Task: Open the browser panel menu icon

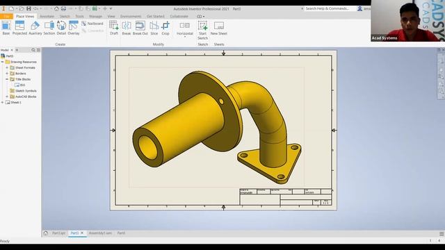Action: 38,50
